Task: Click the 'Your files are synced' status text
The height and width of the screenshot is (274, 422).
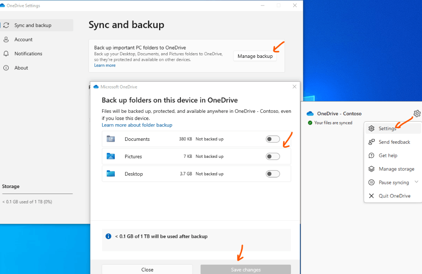Action: tap(333, 123)
